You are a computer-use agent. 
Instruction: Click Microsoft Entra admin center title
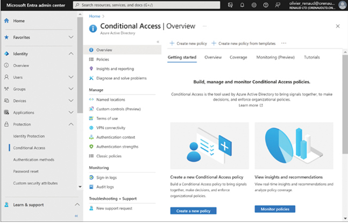pos(35,5)
